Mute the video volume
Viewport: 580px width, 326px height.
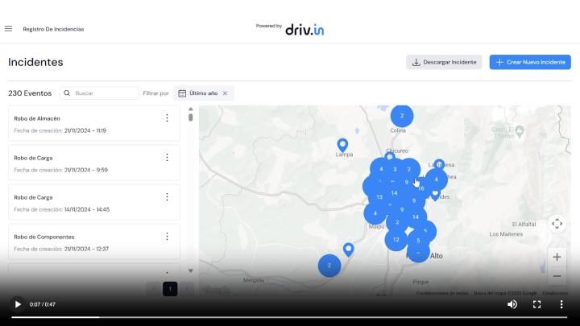(512, 304)
